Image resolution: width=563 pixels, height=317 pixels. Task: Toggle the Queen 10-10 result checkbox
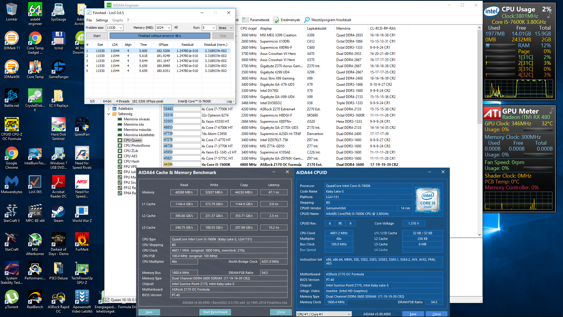[107, 300]
